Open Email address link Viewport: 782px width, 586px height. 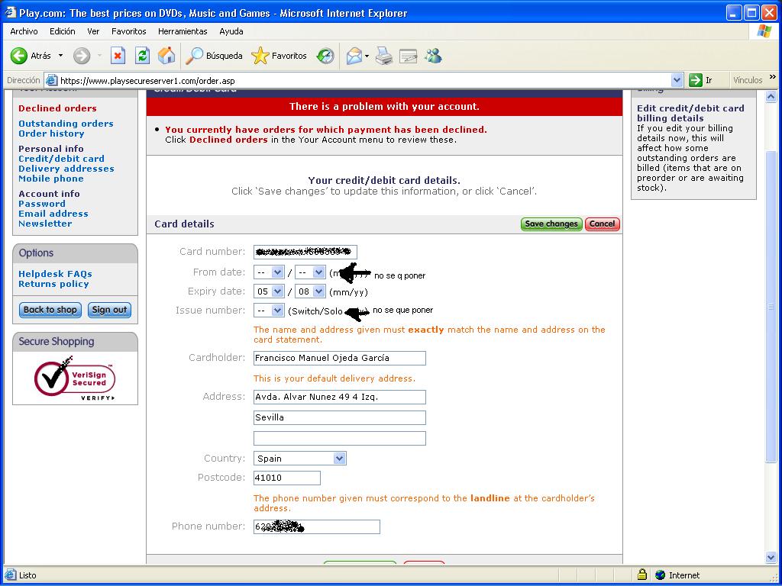pos(53,214)
